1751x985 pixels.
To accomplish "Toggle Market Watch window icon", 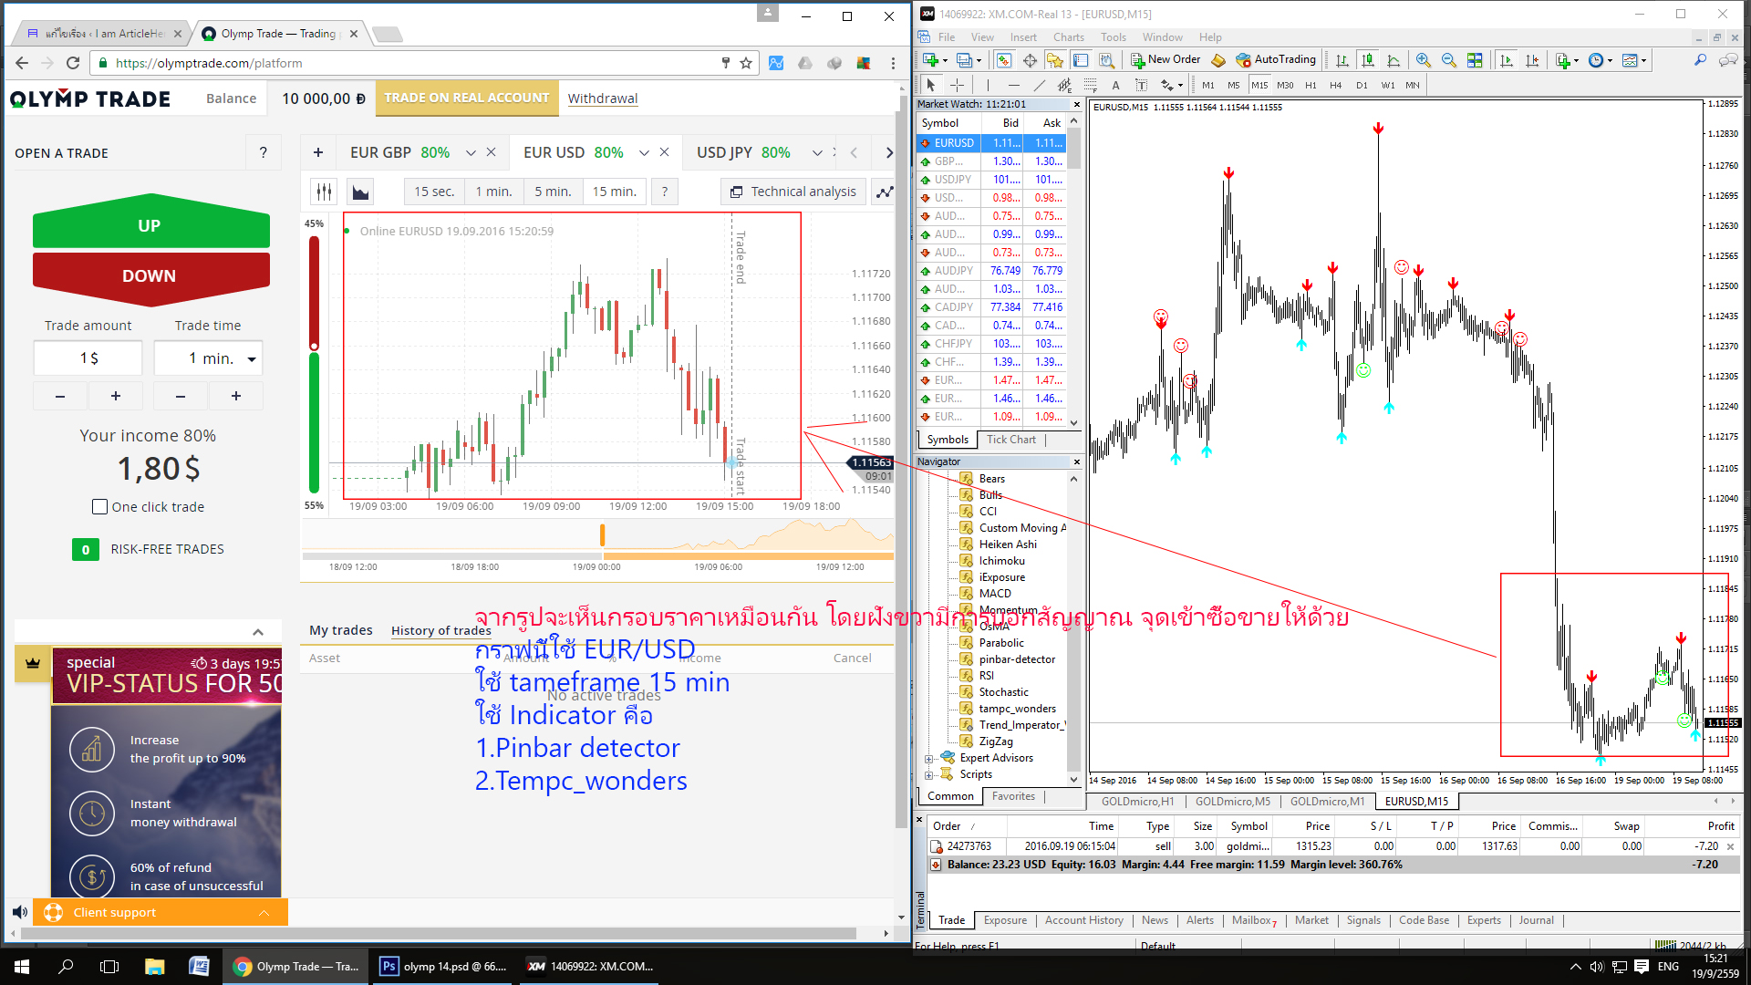I will coord(1004,60).
